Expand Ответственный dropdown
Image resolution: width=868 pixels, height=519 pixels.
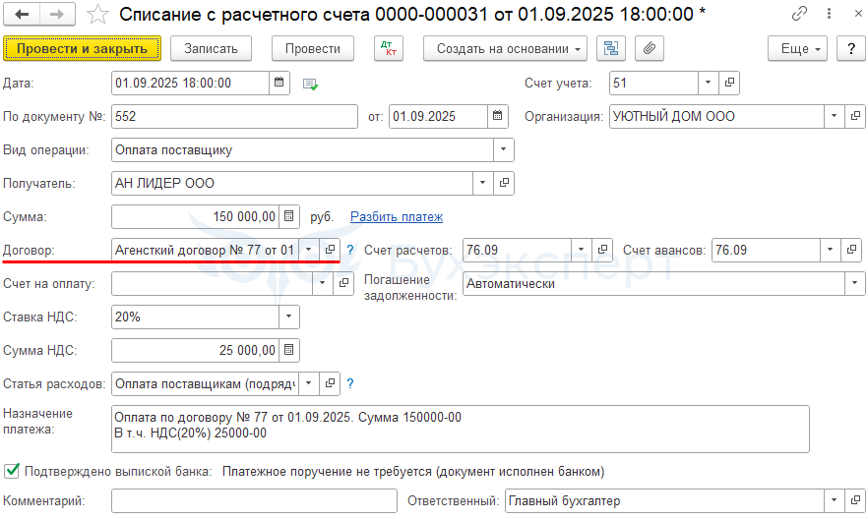(x=834, y=500)
